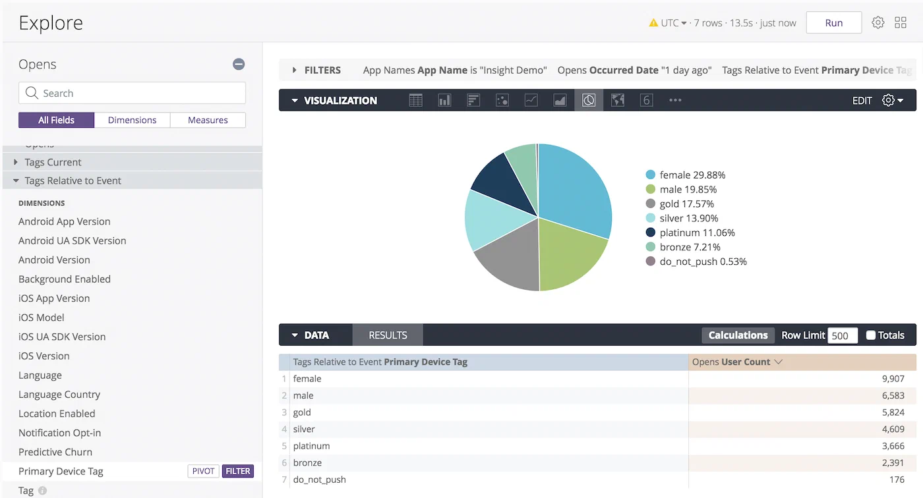The height and width of the screenshot is (498, 923).
Task: Choose the Area chart visualization
Action: tap(560, 100)
